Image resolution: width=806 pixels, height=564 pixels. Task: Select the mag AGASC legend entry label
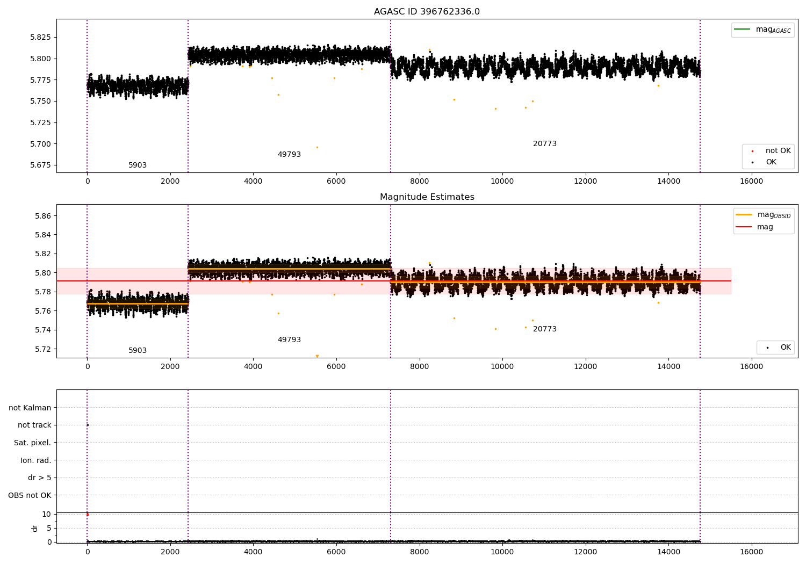pyautogui.click(x=773, y=30)
